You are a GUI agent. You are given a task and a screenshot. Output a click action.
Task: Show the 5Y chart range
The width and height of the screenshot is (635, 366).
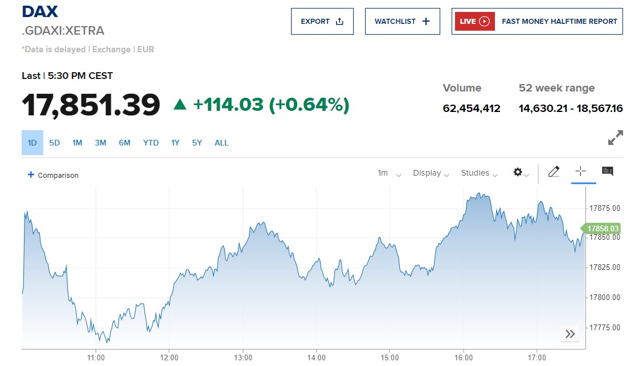[197, 143]
